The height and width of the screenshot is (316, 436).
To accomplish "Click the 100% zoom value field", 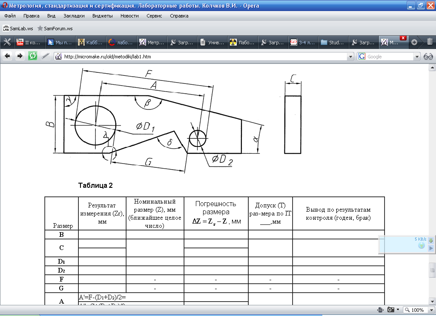I will [x=417, y=310].
